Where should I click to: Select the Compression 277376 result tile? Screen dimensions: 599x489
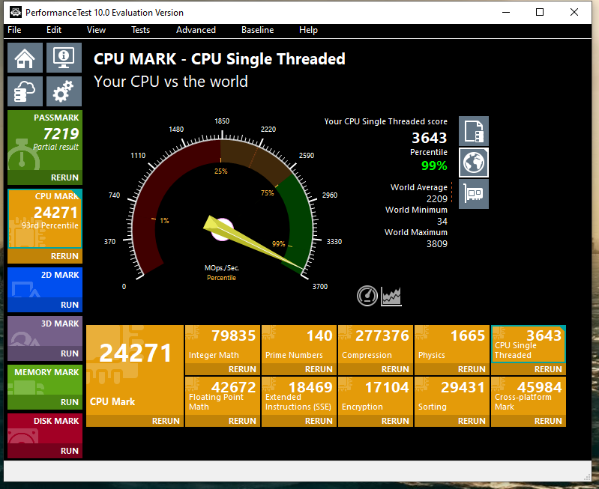pos(376,344)
